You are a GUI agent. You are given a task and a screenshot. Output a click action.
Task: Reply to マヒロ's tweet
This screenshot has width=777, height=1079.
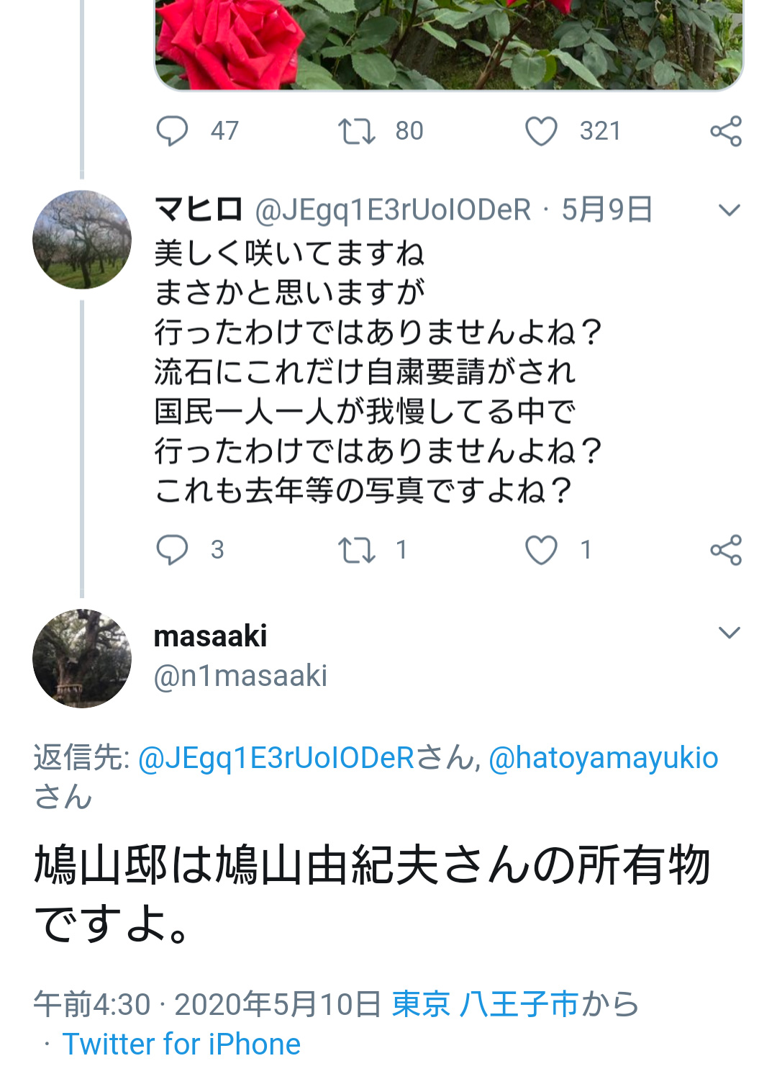click(172, 550)
